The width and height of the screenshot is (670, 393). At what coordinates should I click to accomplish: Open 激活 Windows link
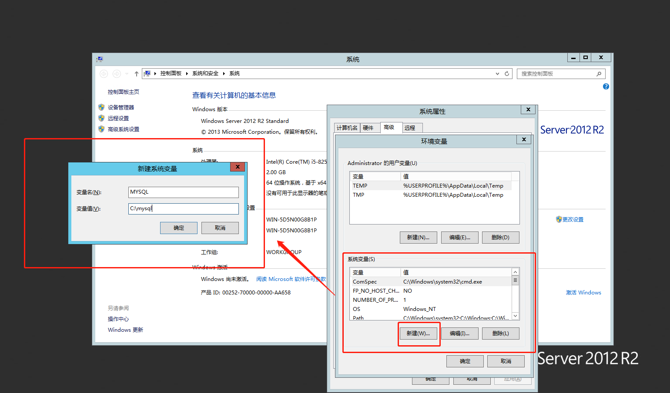(x=583, y=292)
